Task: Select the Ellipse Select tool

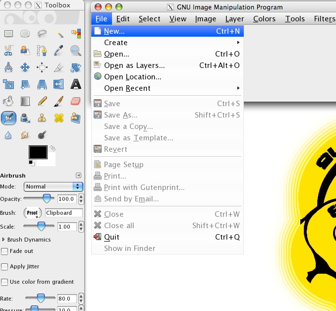Action: pyautogui.click(x=25, y=34)
